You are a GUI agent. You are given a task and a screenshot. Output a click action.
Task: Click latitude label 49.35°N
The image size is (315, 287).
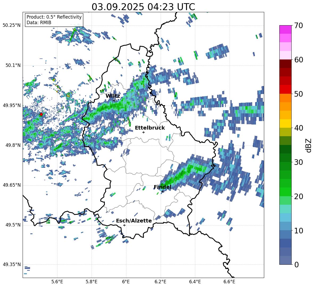pyautogui.click(x=12, y=264)
